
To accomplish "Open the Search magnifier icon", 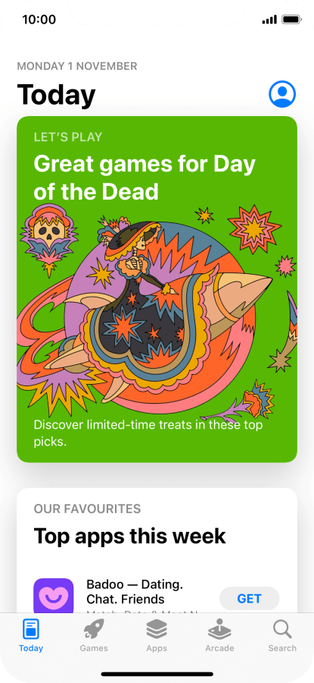I will coord(282,629).
